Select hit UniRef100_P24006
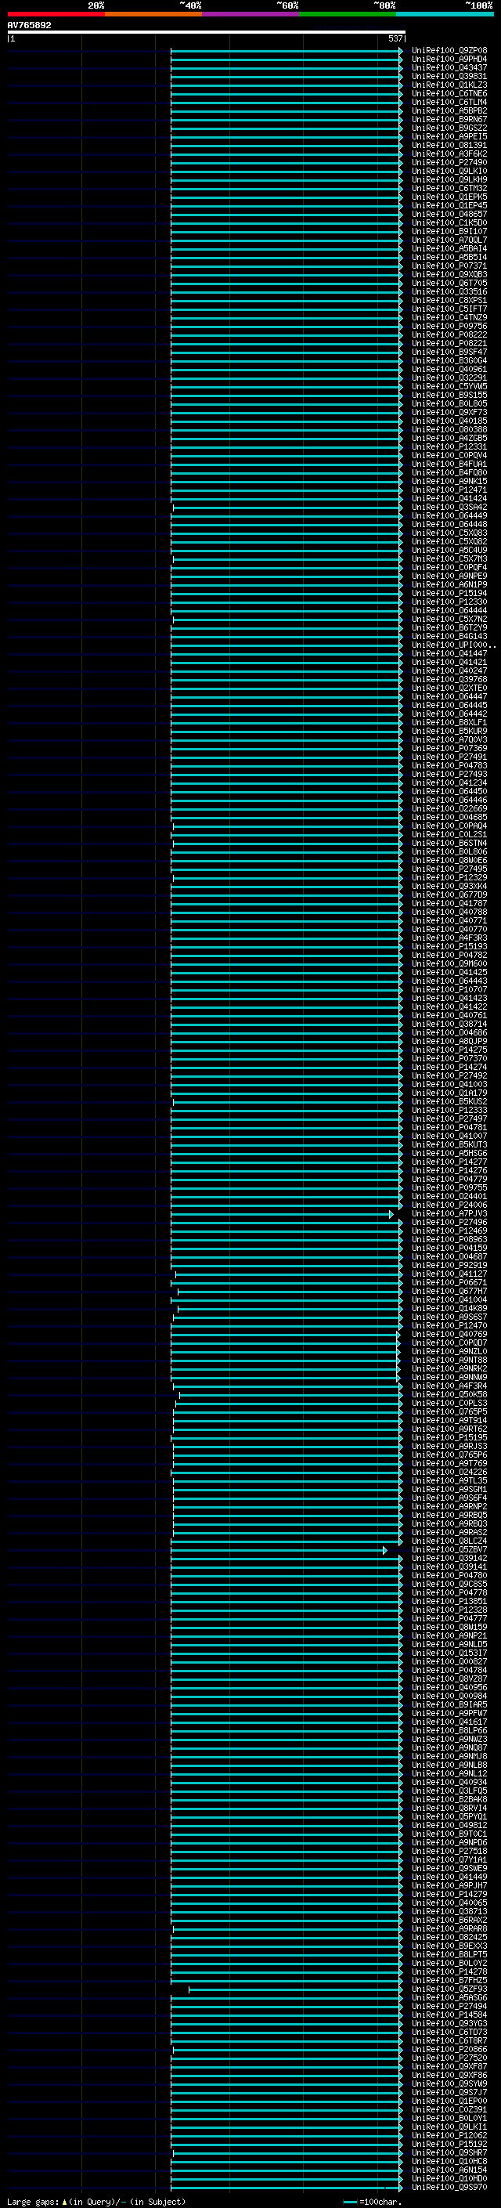Viewport: 501px width, 2208px height. click(x=449, y=1205)
